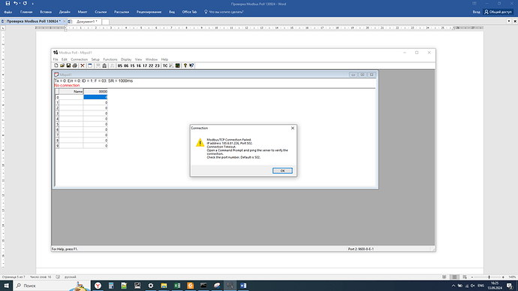The height and width of the screenshot is (291, 518).
Task: Click the Undo arrow in the quick access toolbar
Action: click(15, 3)
